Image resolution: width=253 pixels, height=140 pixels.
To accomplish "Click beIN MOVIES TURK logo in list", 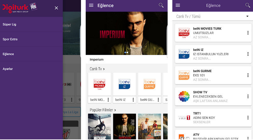I will (184, 33).
